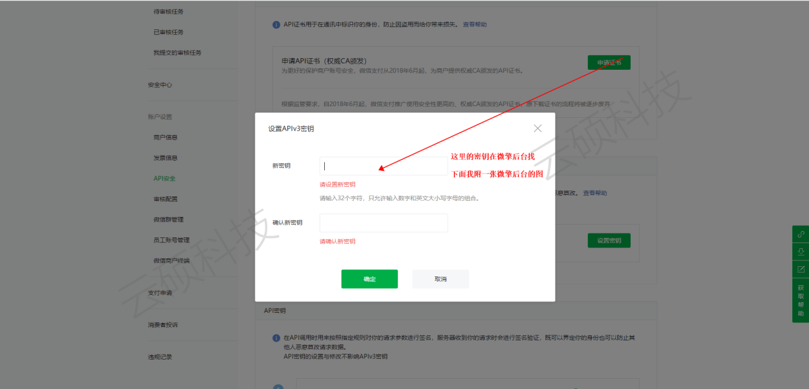Viewport: 809px width, 389px height.
Task: Select 安全中心 in the sidebar
Action: click(x=160, y=85)
